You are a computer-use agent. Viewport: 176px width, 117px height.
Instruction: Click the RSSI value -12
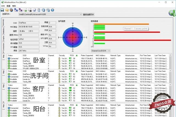click(x=74, y=88)
